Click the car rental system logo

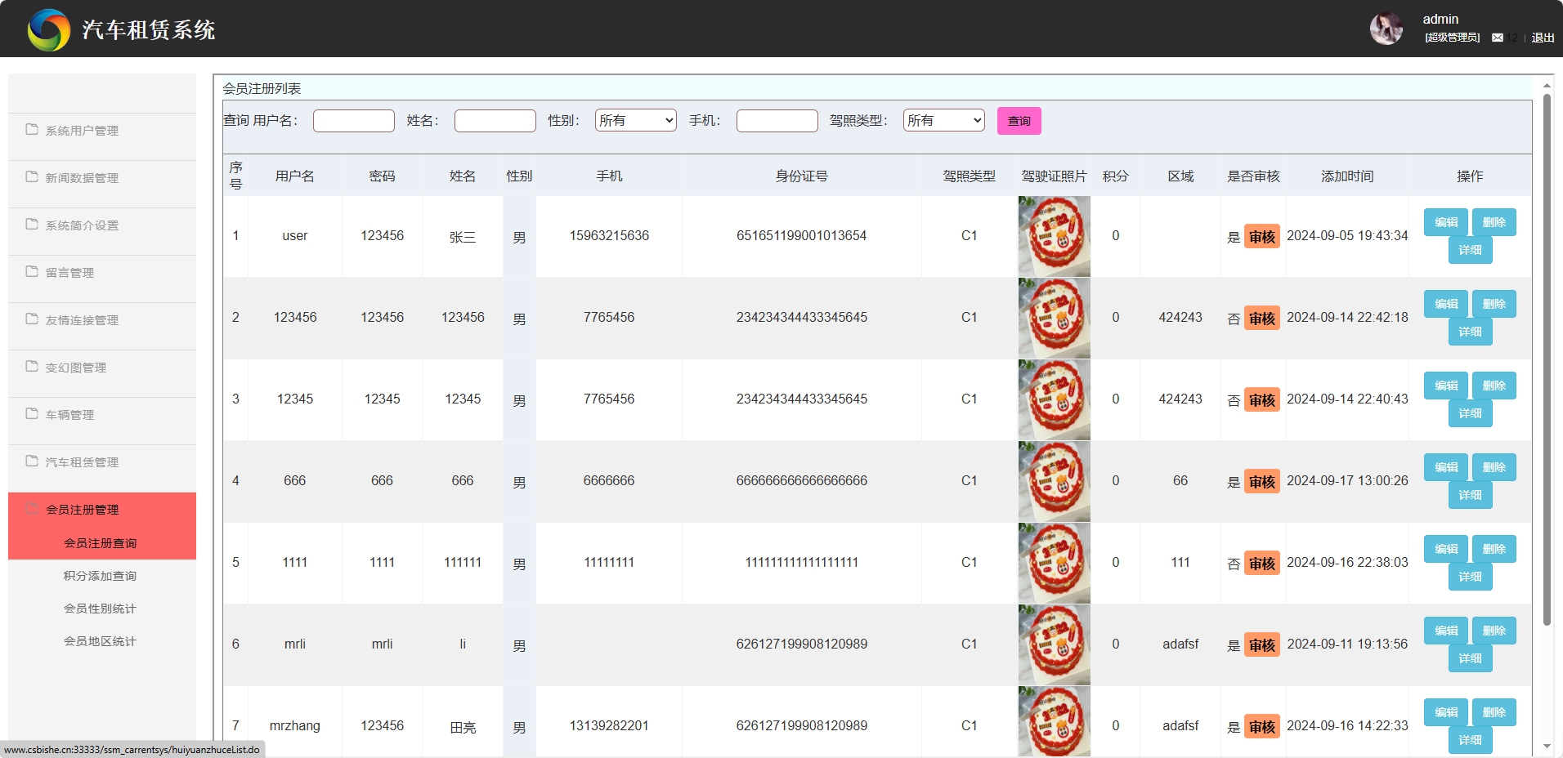(x=49, y=30)
